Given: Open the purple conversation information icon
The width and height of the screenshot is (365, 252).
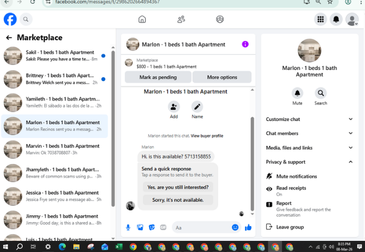Looking at the screenshot, I should 245,44.
